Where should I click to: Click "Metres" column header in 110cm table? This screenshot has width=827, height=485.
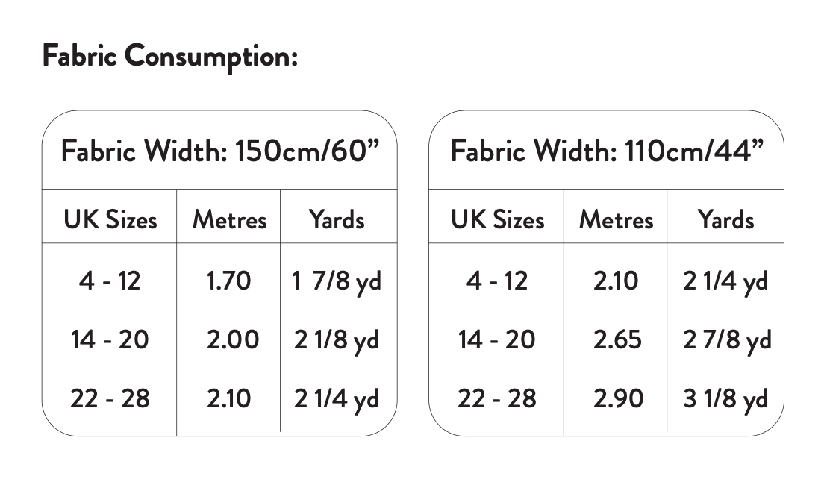616,219
